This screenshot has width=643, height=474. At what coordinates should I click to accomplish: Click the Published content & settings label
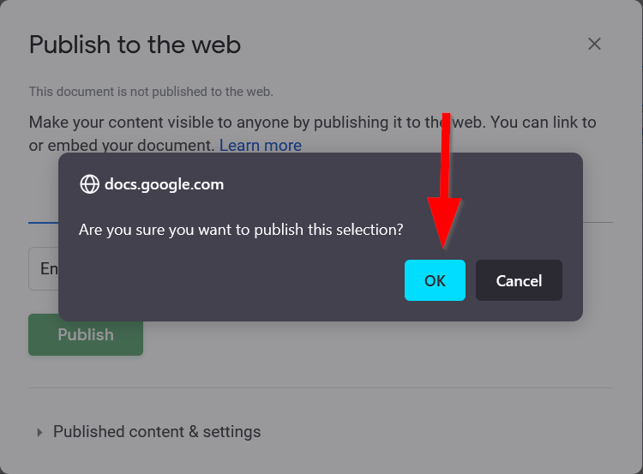(x=157, y=432)
